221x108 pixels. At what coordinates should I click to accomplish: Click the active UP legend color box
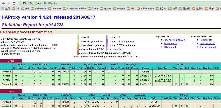click(x=78, y=37)
